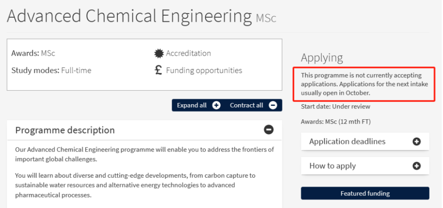The height and width of the screenshot is (208, 443).
Task: Click the plus icon on Expand all
Action: click(x=216, y=105)
